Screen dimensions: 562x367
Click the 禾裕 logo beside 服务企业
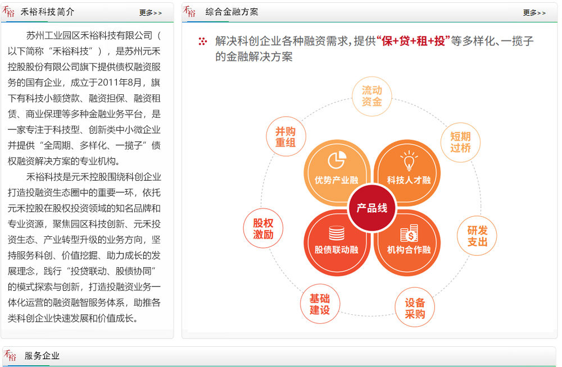(x=10, y=355)
